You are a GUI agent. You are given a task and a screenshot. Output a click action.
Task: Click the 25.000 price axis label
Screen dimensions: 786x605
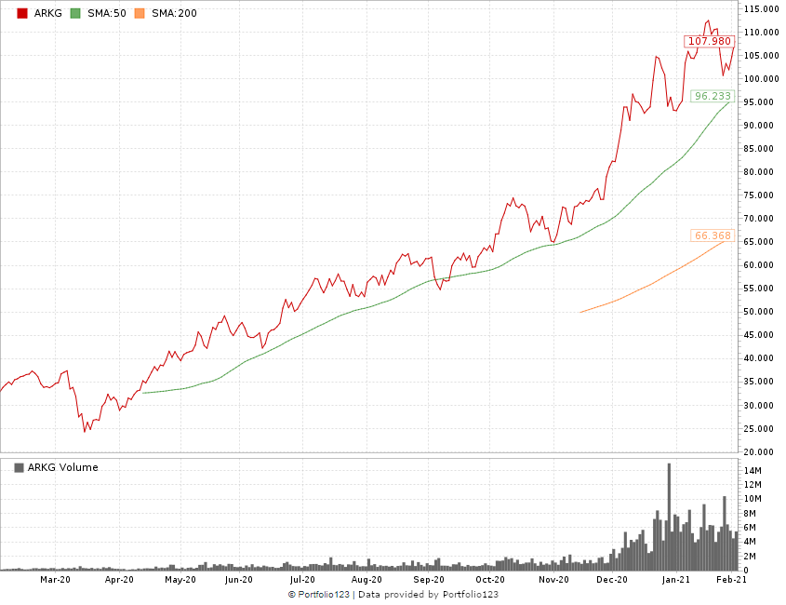pyautogui.click(x=759, y=429)
